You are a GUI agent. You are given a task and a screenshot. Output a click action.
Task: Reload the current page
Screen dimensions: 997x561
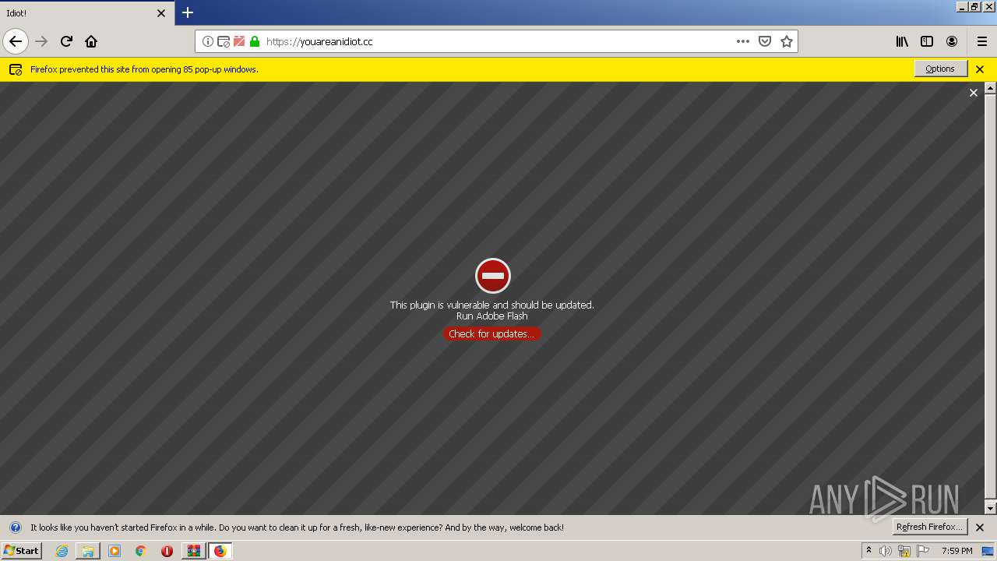66,41
